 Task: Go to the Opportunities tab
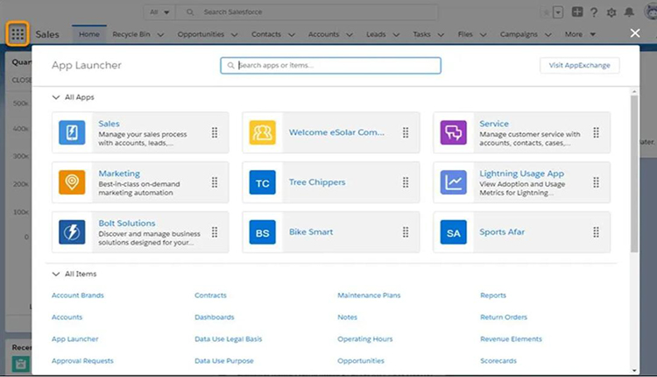coord(201,34)
